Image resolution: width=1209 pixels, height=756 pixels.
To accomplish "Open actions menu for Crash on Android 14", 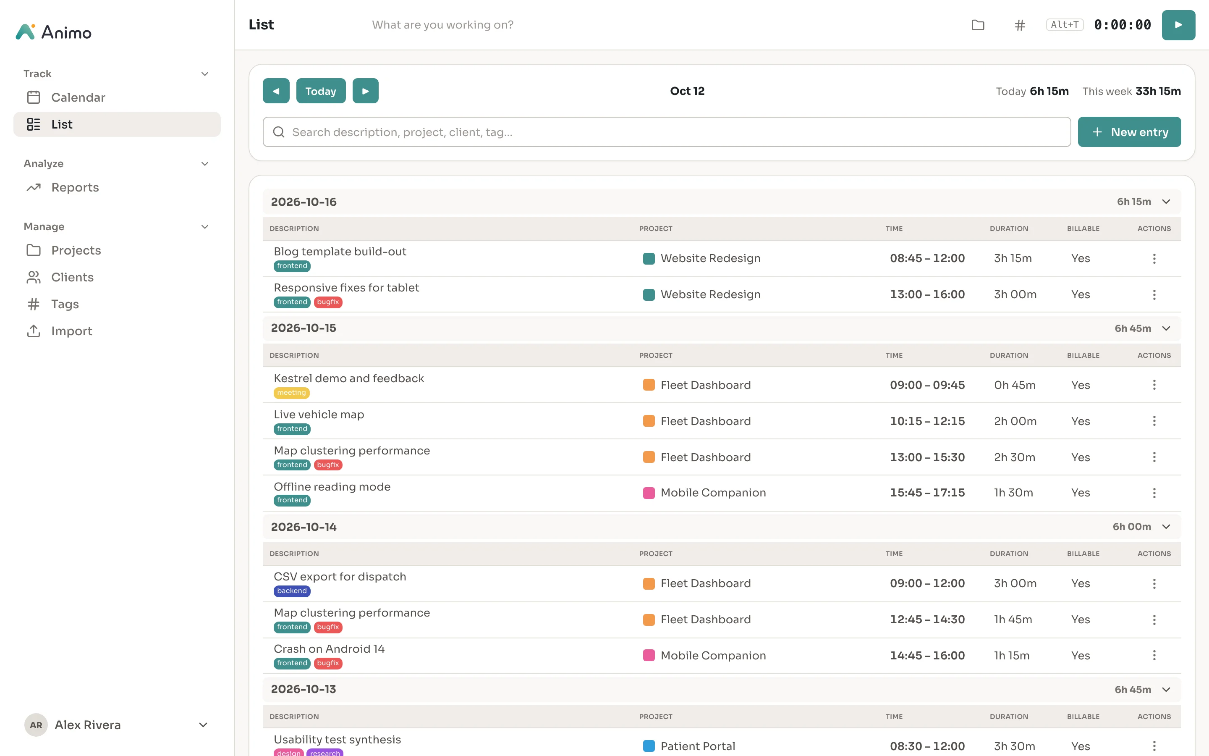I will pyautogui.click(x=1154, y=656).
